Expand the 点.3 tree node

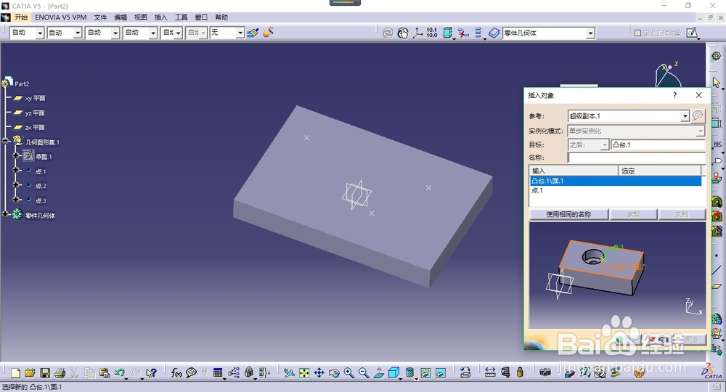(15, 200)
